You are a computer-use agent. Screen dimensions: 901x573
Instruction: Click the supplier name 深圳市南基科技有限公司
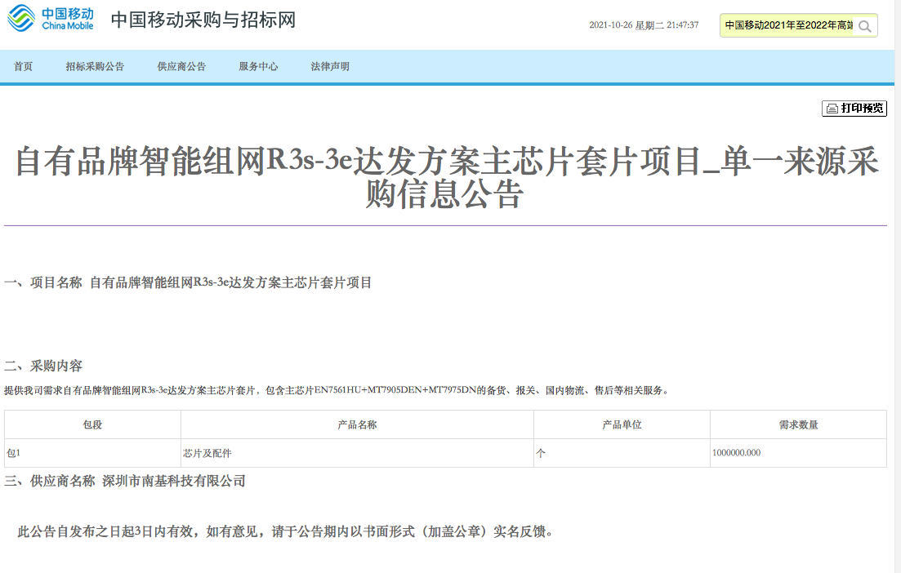coord(173,481)
